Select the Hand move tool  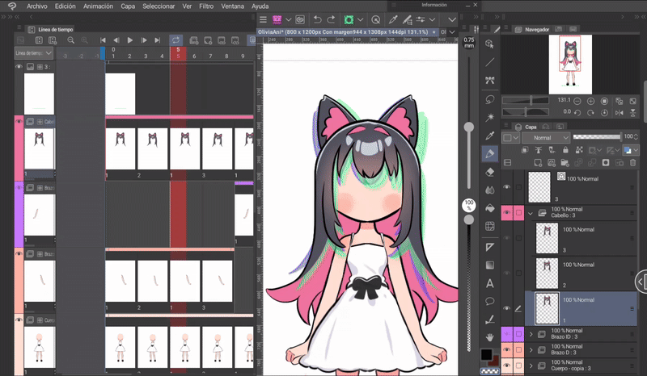point(490,337)
